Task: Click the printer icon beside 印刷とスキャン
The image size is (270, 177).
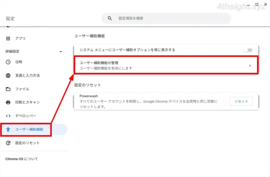Action: [8, 102]
